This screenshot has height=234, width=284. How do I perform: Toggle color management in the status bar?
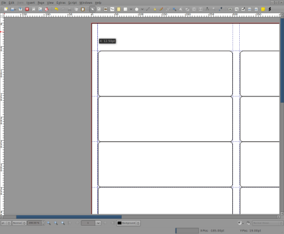pyautogui.click(x=240, y=223)
